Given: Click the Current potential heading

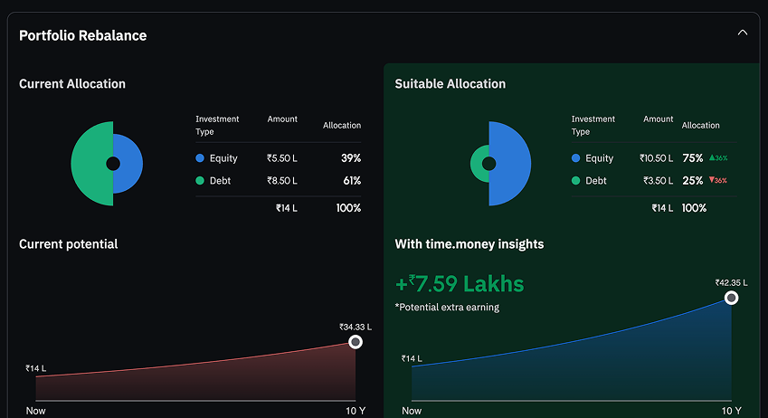Looking at the screenshot, I should [69, 244].
